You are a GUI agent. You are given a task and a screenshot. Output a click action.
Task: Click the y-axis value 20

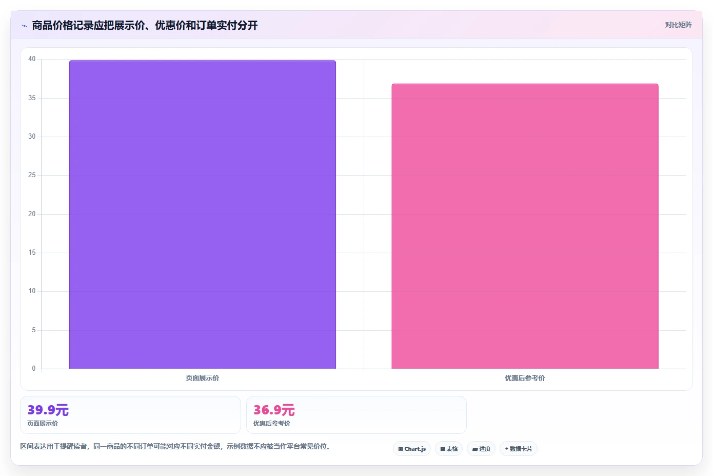coord(32,214)
